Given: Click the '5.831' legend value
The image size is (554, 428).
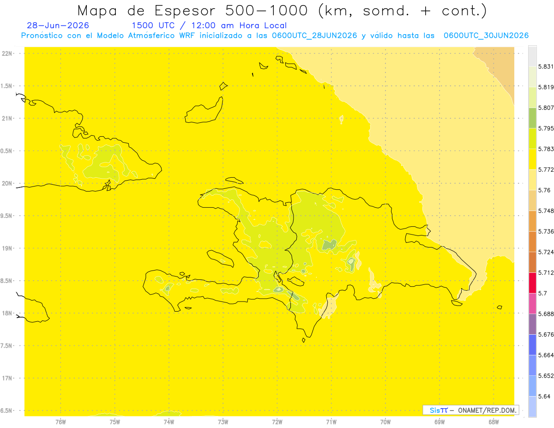Looking at the screenshot, I should (546, 66).
